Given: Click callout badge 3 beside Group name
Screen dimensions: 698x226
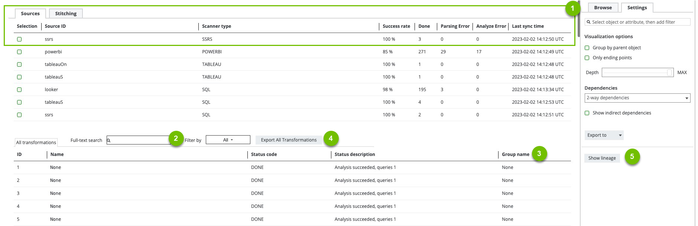Looking at the screenshot, I should [539, 153].
